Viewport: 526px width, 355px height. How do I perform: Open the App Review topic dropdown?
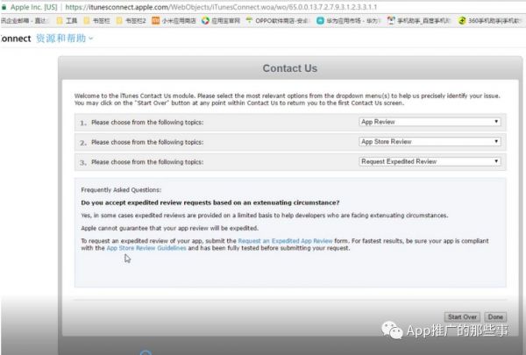[x=430, y=122]
